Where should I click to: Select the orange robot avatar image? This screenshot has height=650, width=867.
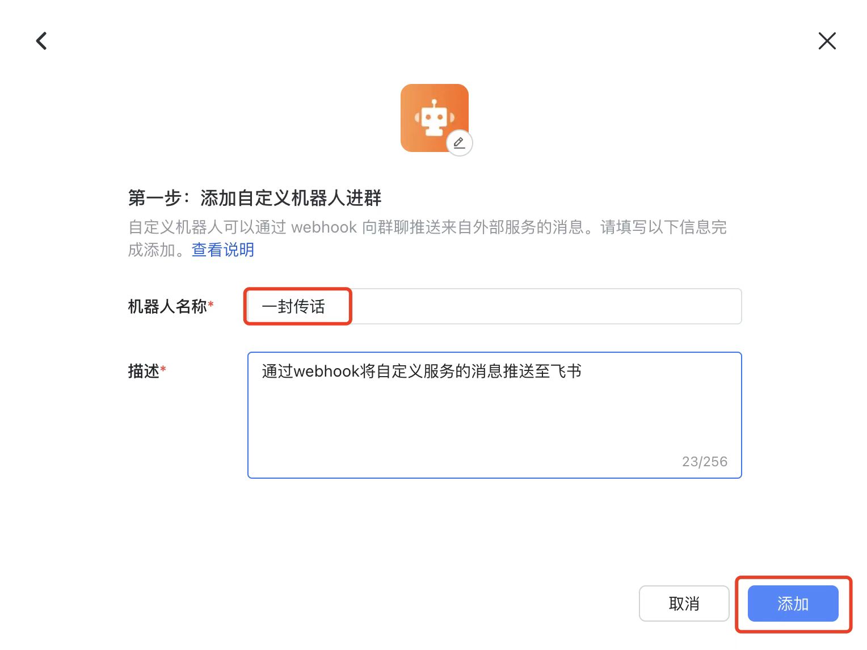click(x=435, y=118)
